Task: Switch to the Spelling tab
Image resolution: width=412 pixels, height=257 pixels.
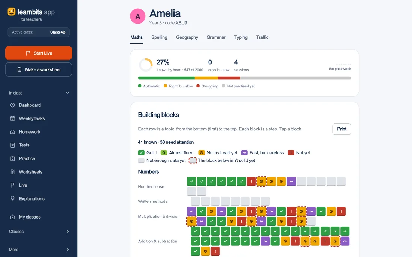Action: [159, 37]
